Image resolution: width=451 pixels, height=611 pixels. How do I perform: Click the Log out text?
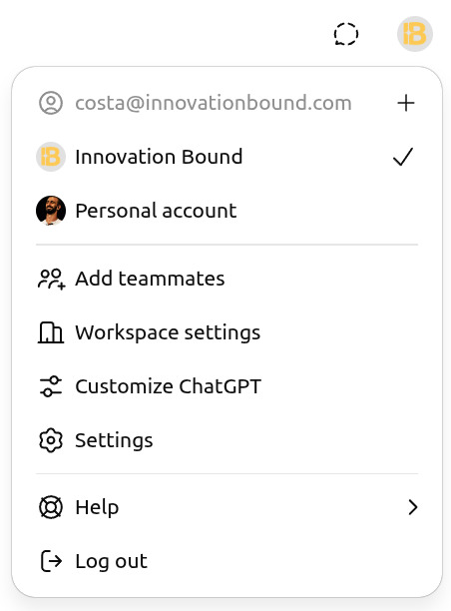click(112, 561)
